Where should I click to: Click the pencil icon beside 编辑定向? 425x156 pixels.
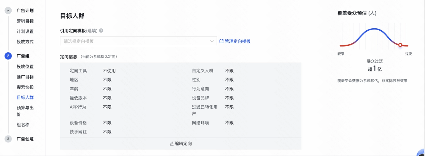click(172, 144)
